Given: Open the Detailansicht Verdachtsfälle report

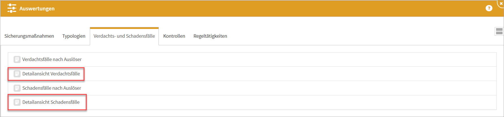Looking at the screenshot, I should coord(51,74).
